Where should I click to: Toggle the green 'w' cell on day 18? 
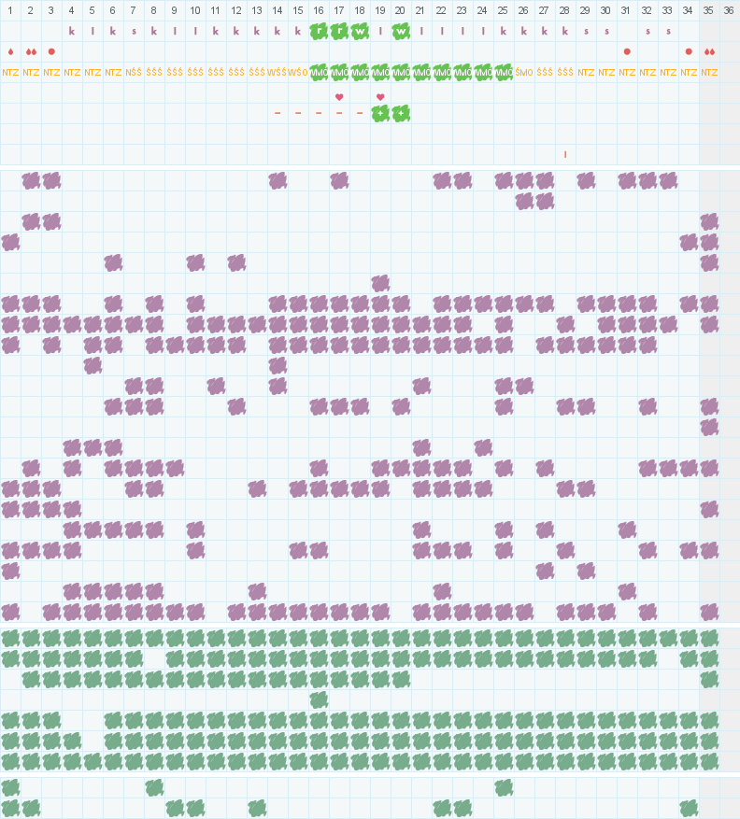[360, 31]
